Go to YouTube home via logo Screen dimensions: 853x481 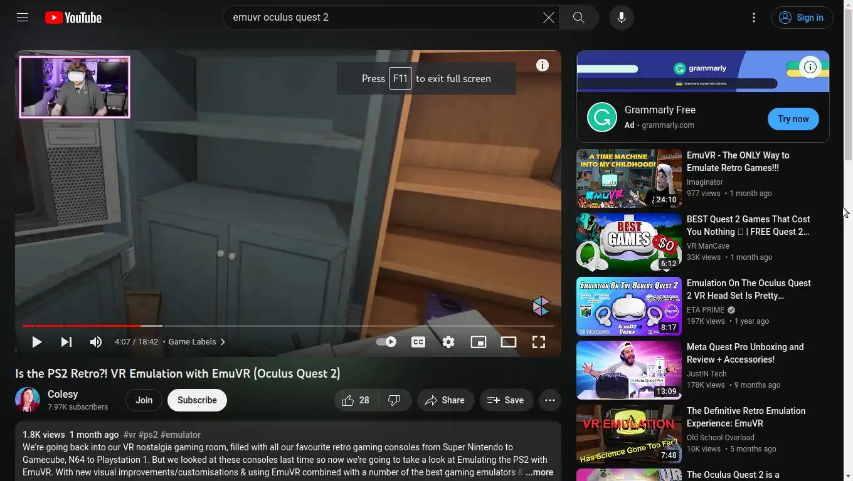(73, 18)
